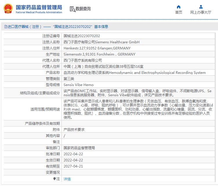
Task: Go to 首页 text link
Action: point(179,12)
